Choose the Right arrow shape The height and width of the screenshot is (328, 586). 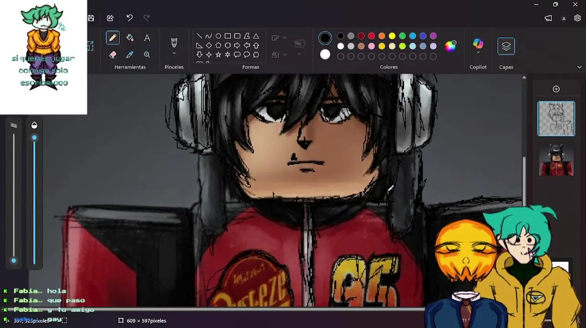(x=237, y=46)
